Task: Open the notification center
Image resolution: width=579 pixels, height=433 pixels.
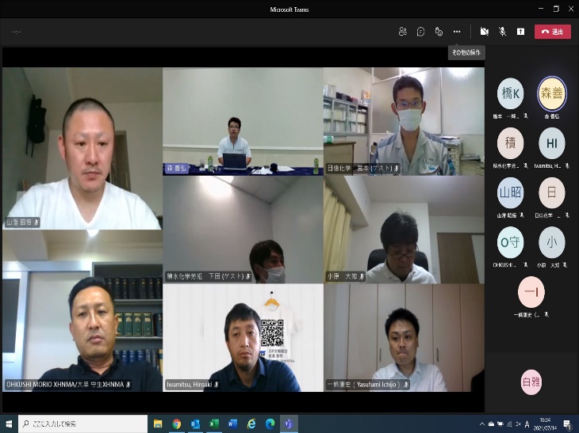Action: (568, 424)
